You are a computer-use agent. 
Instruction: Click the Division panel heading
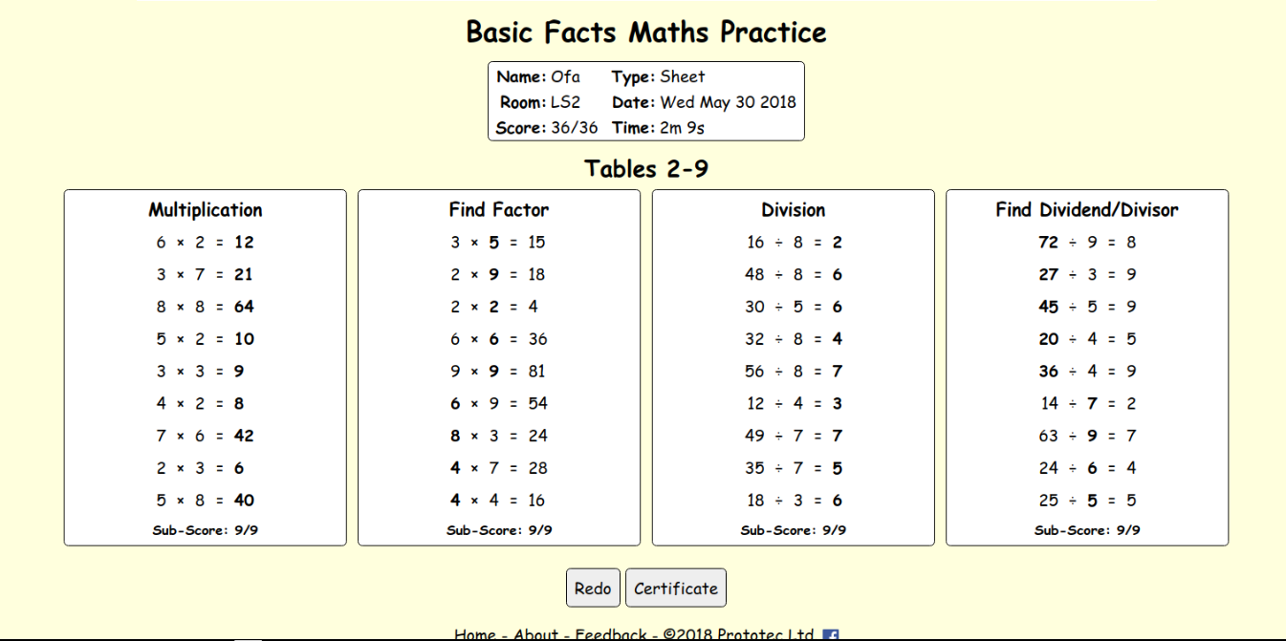[x=792, y=209]
